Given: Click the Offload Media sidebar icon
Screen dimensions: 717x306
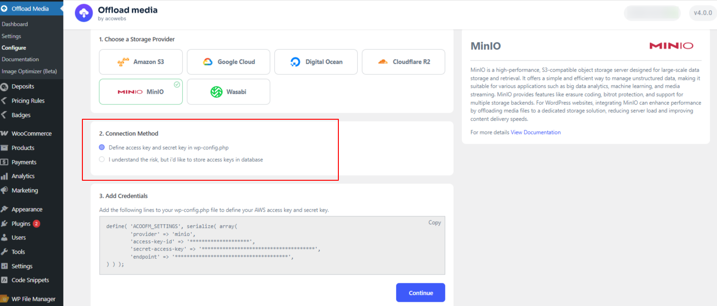Looking at the screenshot, I should coord(5,9).
